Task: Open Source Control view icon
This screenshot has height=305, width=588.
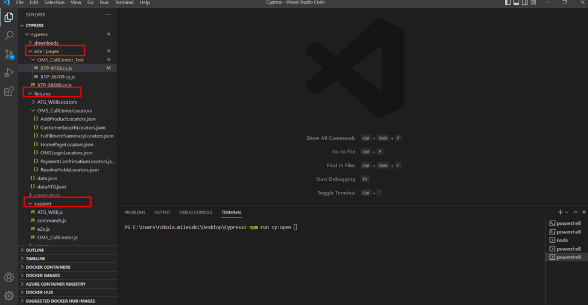Action: click(9, 54)
